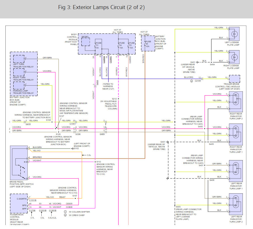Open connector reference C1381B
Screen dimensions: 253x229
53,211
